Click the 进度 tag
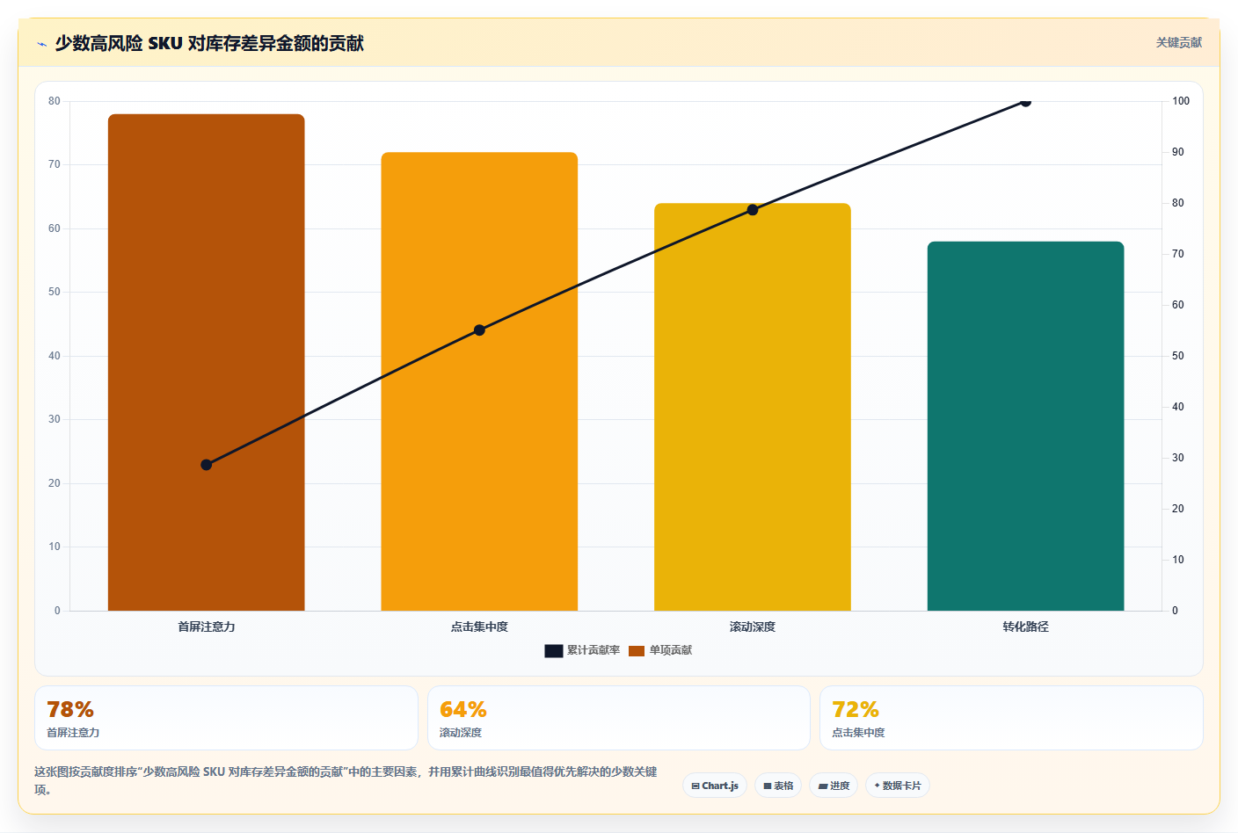The width and height of the screenshot is (1238, 833). 834,786
